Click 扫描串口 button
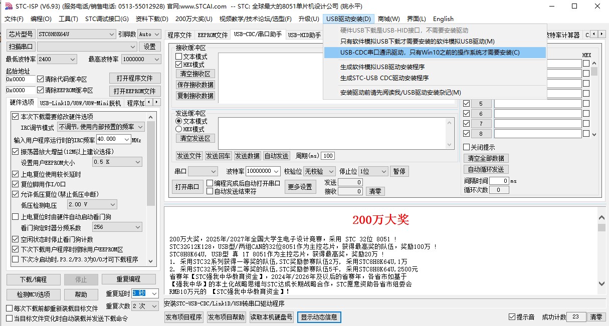 (x=21, y=47)
